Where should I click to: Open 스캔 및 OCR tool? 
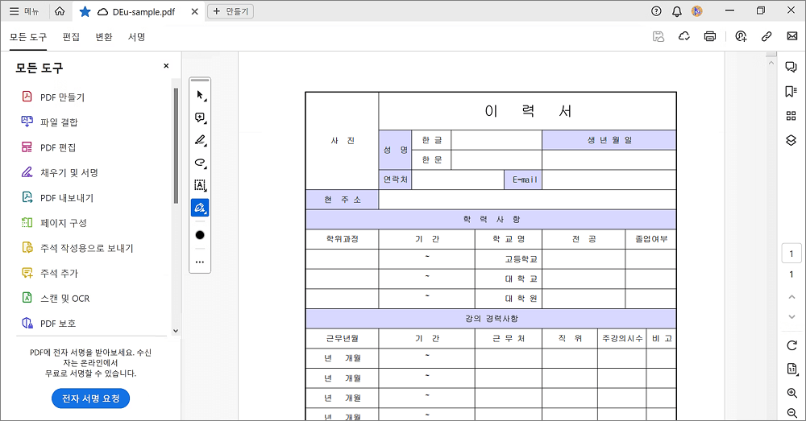pos(55,299)
